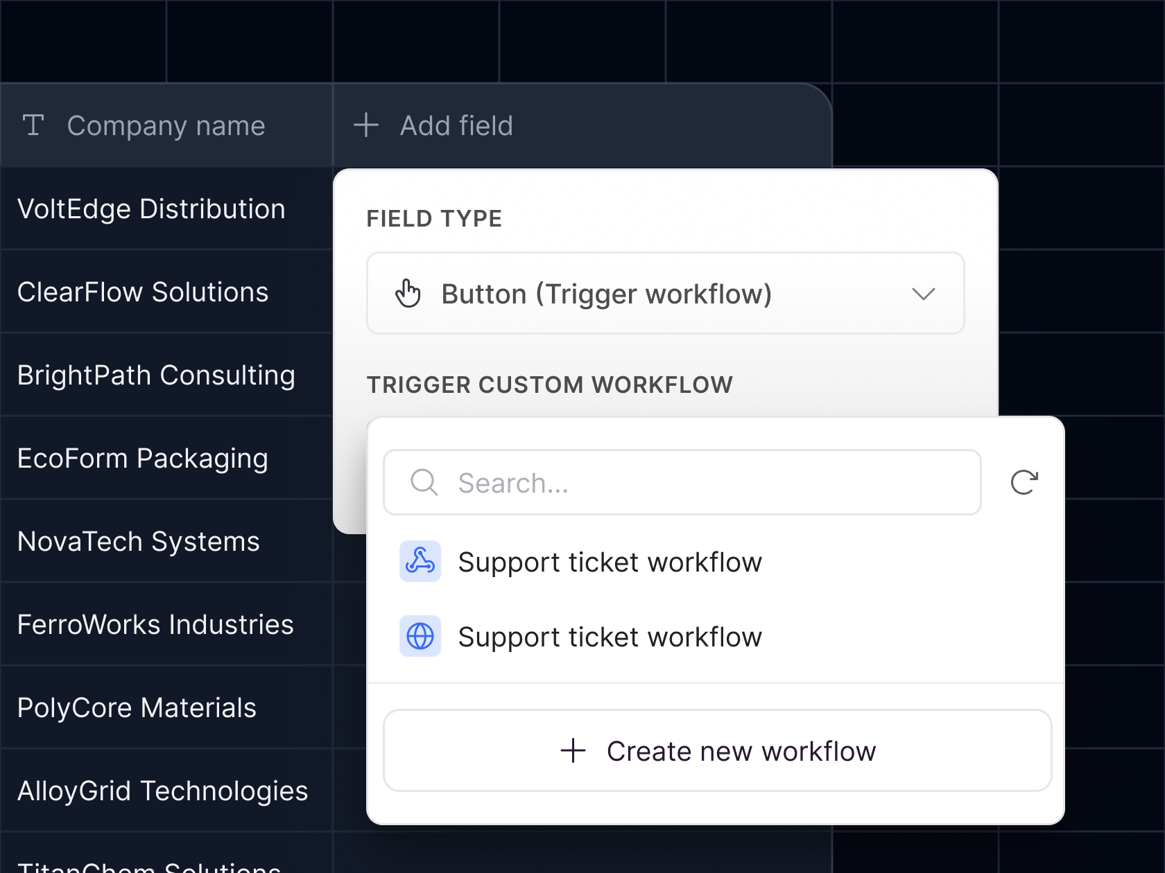
Task: Click the globe icon of the second Support ticket workflow
Action: (x=420, y=636)
